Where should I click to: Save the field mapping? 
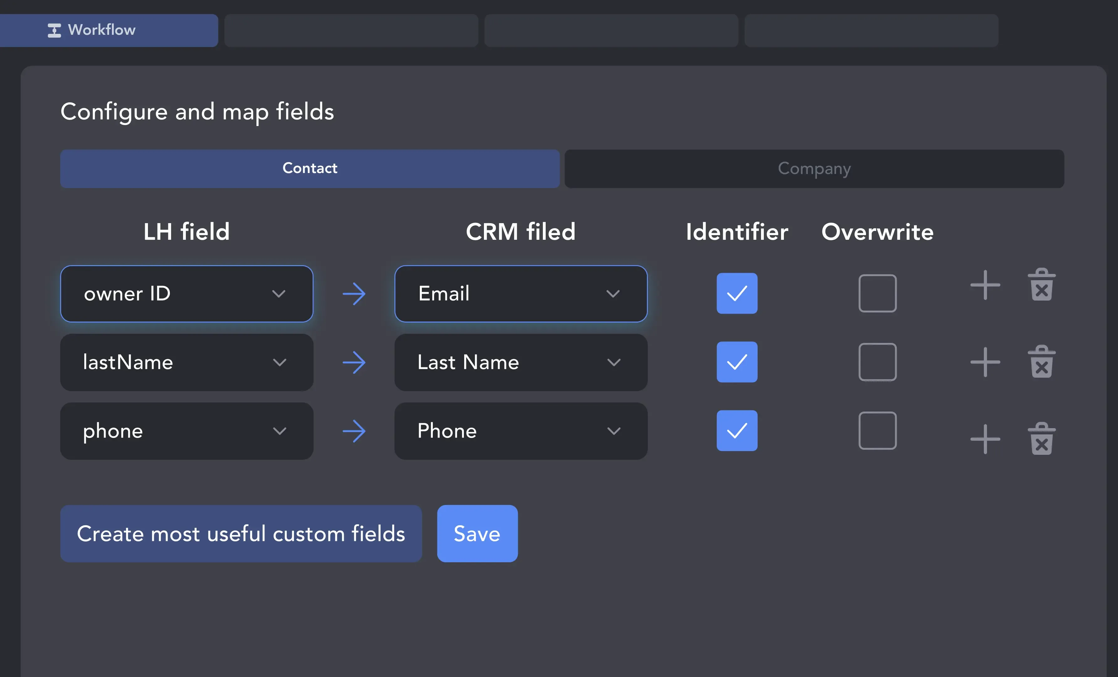[477, 534]
